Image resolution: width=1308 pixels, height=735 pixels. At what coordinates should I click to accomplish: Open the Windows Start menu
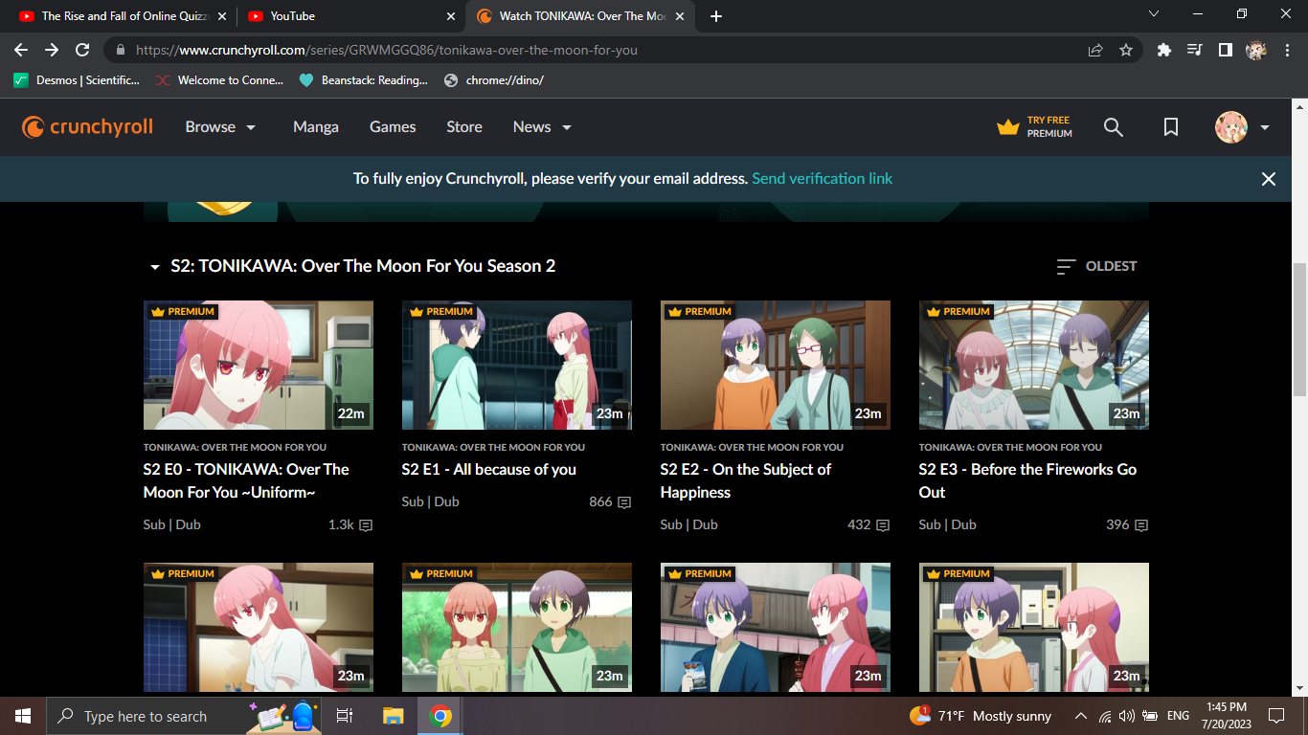[x=22, y=716]
